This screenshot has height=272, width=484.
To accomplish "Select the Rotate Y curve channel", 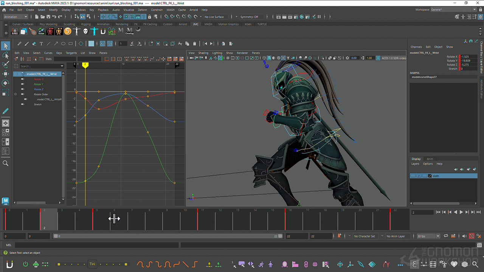I will point(38,84).
